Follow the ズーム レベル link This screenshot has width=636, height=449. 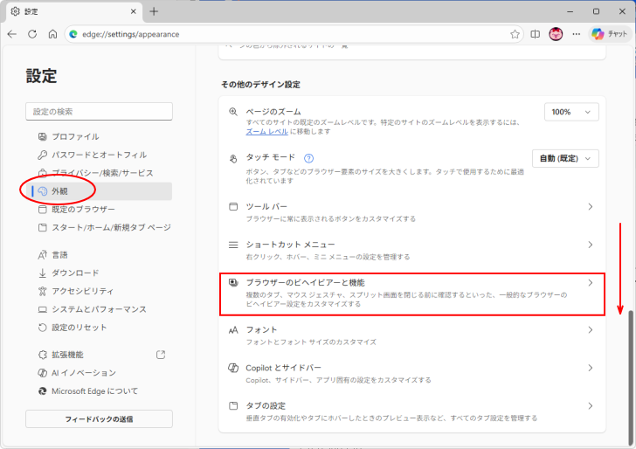pos(267,131)
